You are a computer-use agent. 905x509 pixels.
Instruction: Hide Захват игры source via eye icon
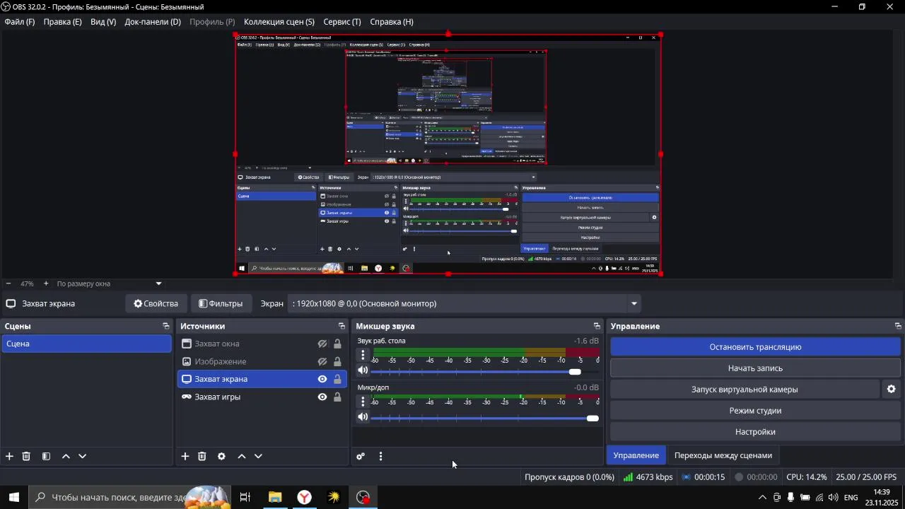322,397
